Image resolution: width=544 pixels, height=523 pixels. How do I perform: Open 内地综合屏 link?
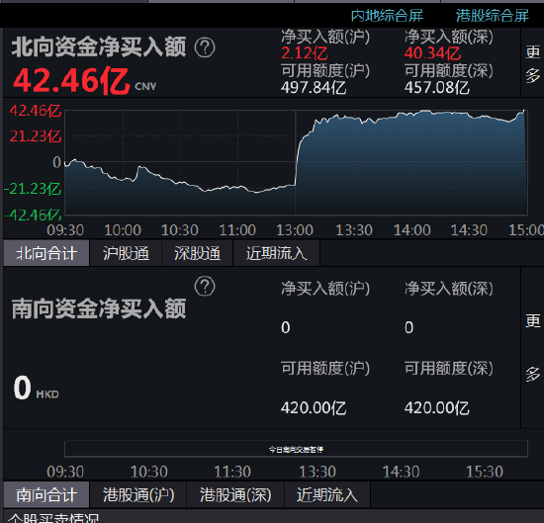(387, 16)
